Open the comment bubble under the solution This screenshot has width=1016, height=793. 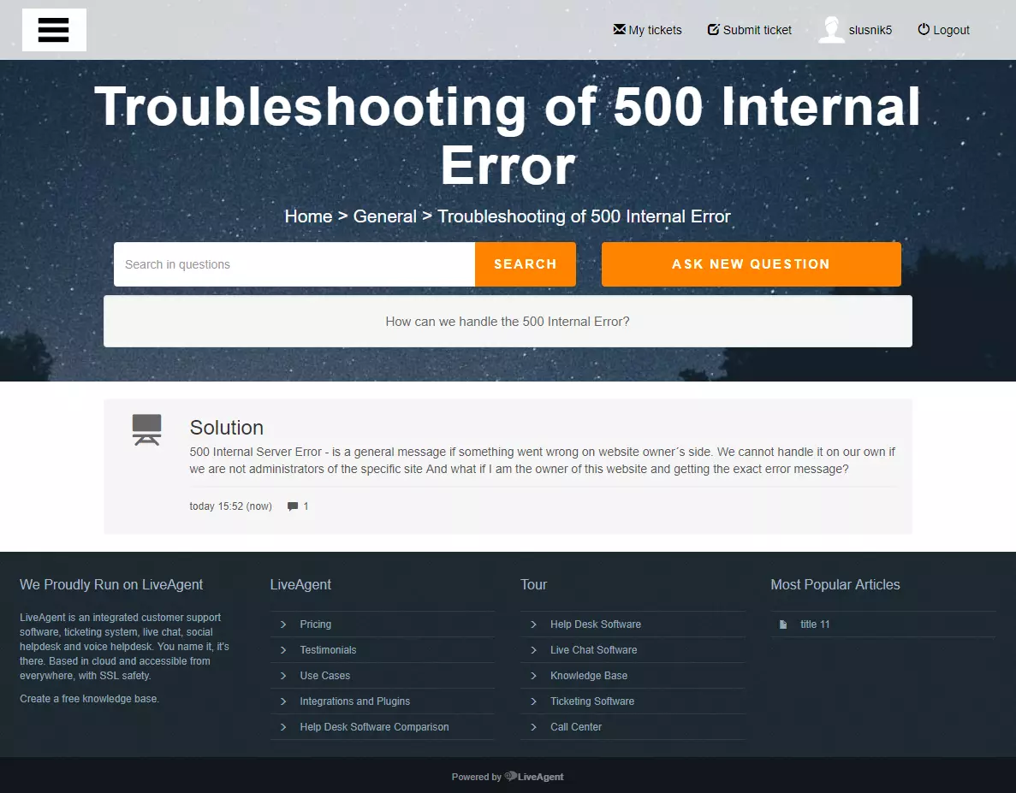(292, 506)
